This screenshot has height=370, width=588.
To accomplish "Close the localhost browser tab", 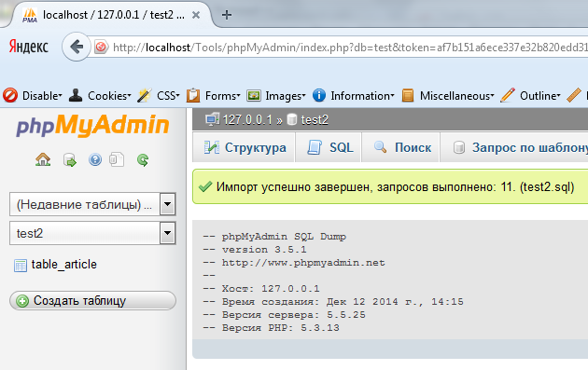I will [196, 15].
